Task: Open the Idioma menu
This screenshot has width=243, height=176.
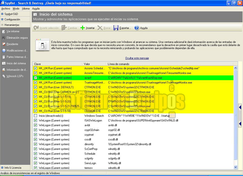Action: tap(26, 8)
